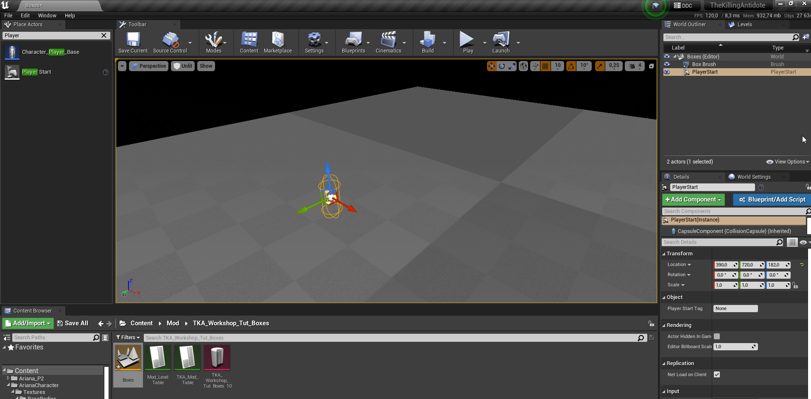Hide the PlayerStart actor in outliner
Image resolution: width=811 pixels, height=399 pixels.
tap(667, 72)
